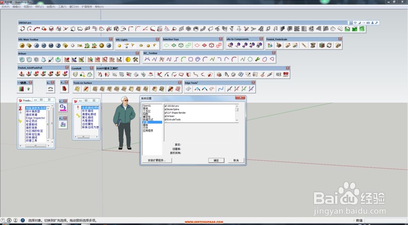408x225 pixels.
Task: Uncheck the BezierSpline extension checkbox
Action: 166,109
